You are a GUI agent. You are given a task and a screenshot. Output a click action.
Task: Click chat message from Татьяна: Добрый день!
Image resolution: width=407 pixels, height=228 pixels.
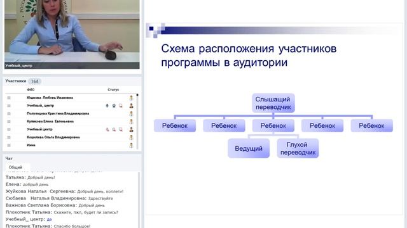click(30, 177)
